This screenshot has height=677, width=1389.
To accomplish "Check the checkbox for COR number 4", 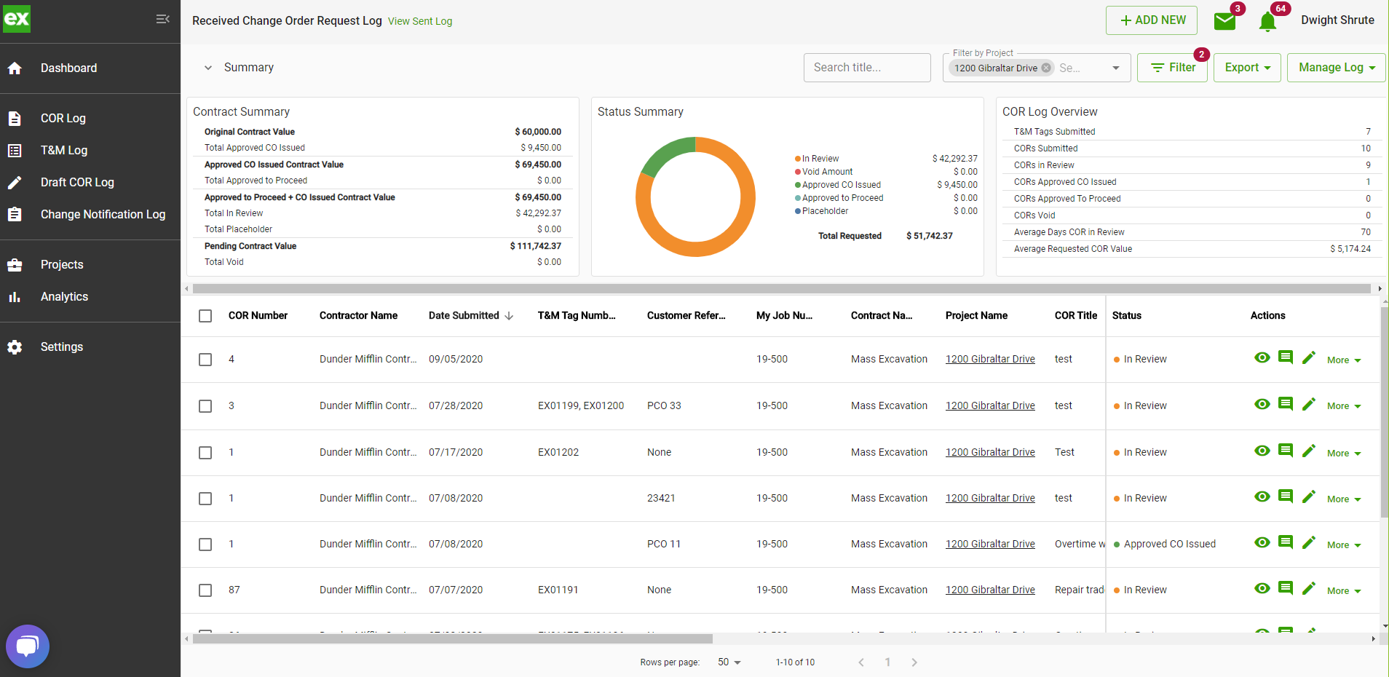I will coord(205,360).
